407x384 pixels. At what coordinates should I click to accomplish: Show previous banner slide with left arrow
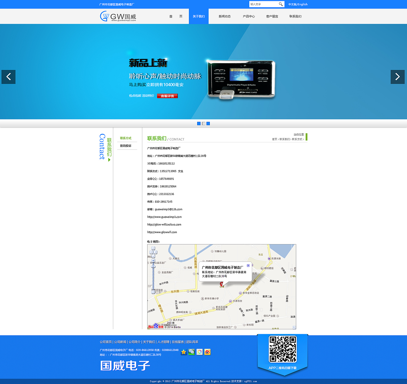click(x=9, y=77)
